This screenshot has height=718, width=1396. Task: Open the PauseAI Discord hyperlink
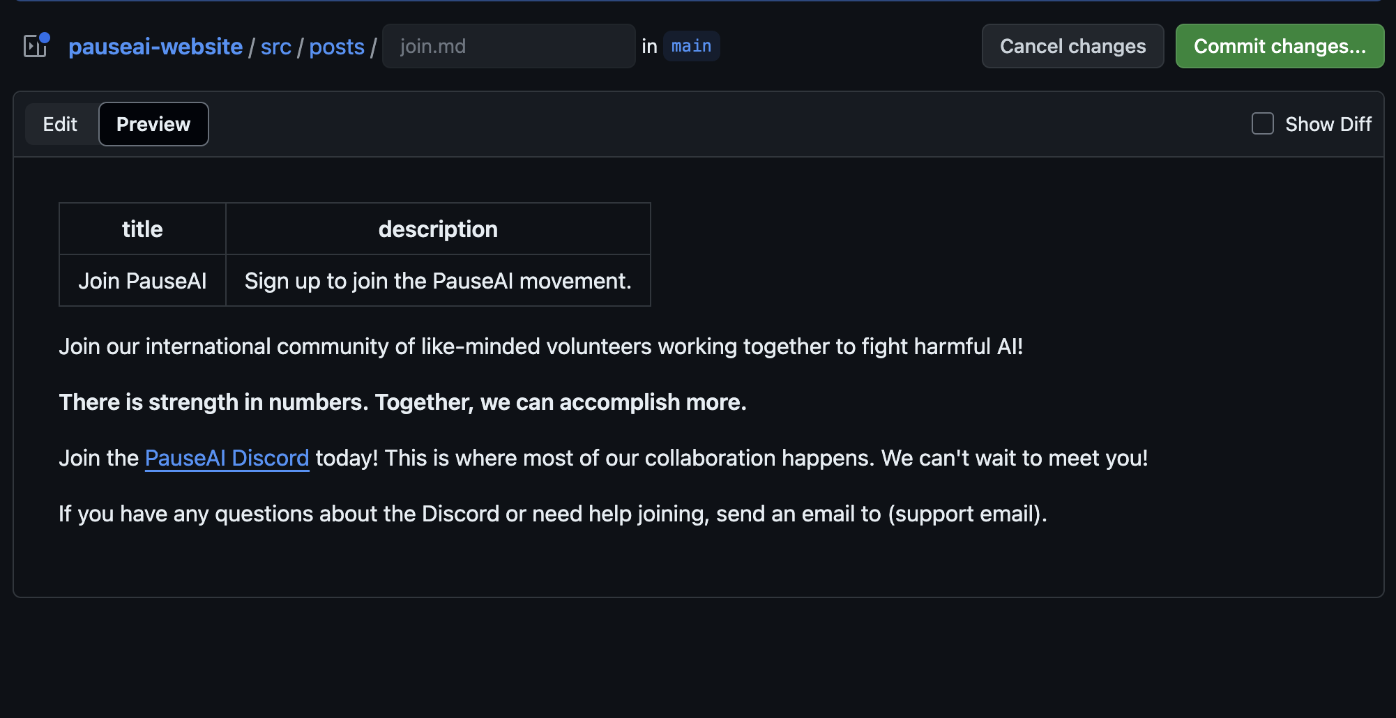[227, 458]
